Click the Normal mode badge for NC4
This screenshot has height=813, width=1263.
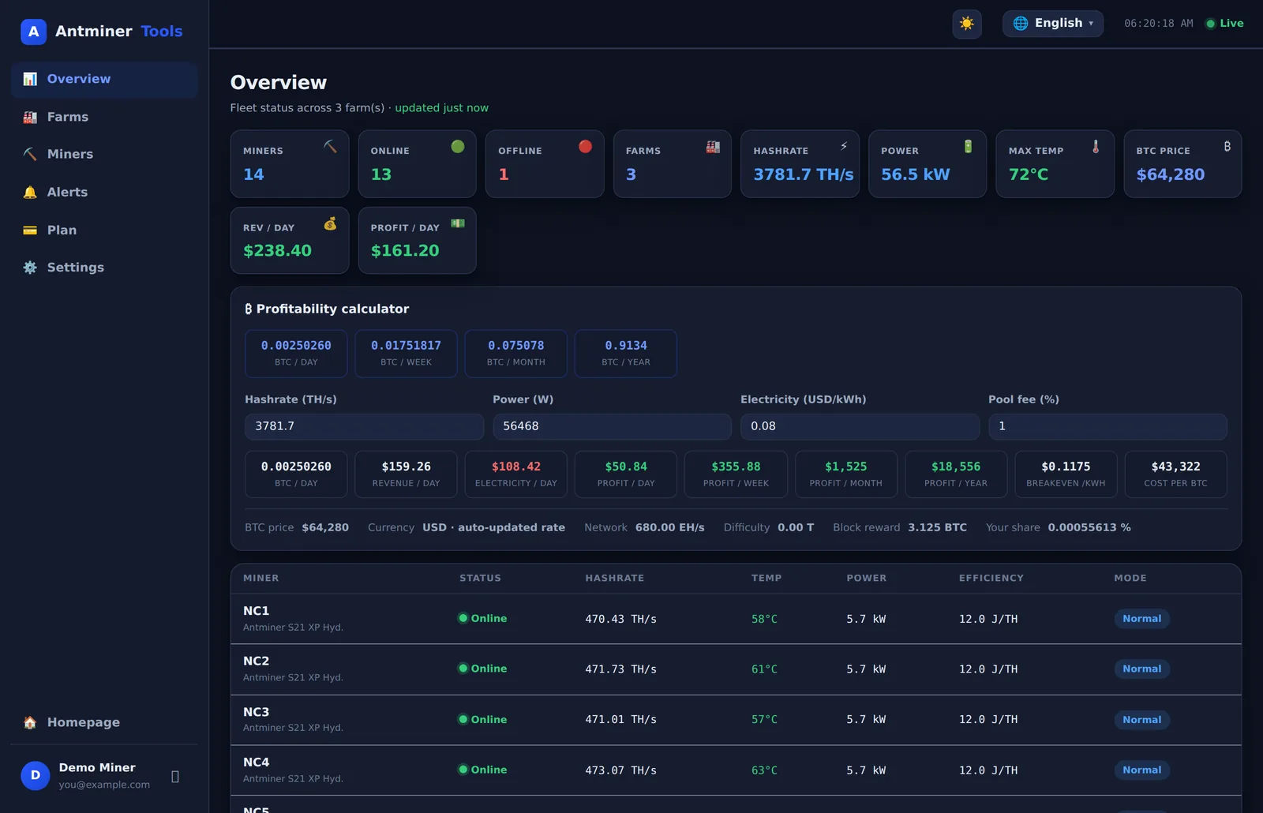(x=1141, y=770)
